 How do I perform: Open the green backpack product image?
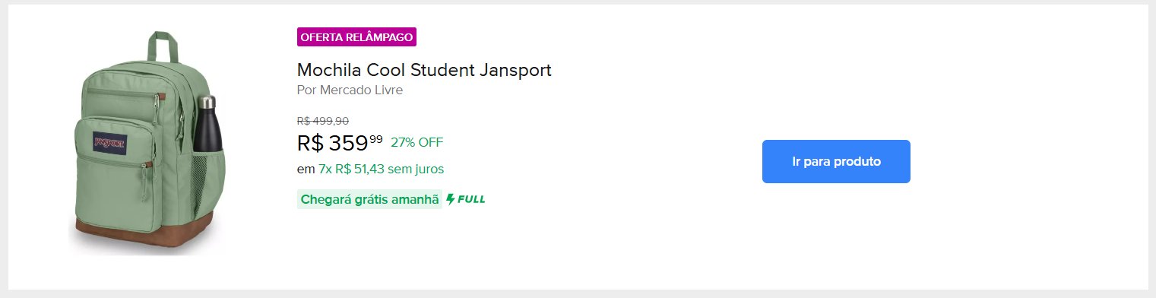click(148, 141)
